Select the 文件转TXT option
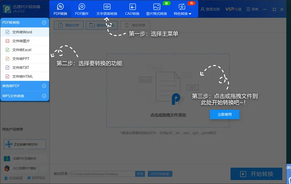Viewport: 291px width, 184px height. (20, 68)
